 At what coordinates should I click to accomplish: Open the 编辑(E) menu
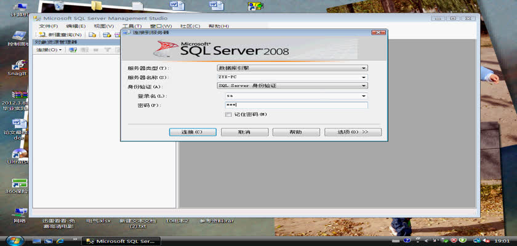tap(76, 26)
